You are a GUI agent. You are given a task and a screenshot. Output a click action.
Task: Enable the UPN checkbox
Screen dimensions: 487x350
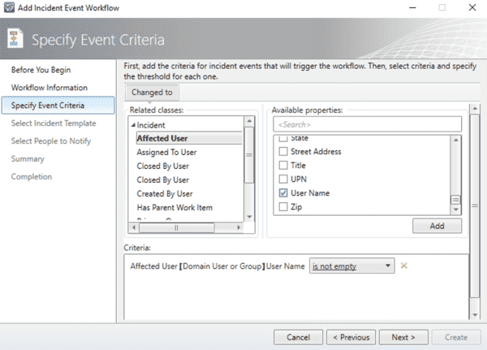(x=283, y=179)
